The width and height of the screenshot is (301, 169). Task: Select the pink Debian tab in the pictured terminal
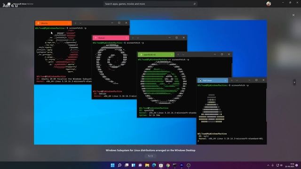(111, 38)
